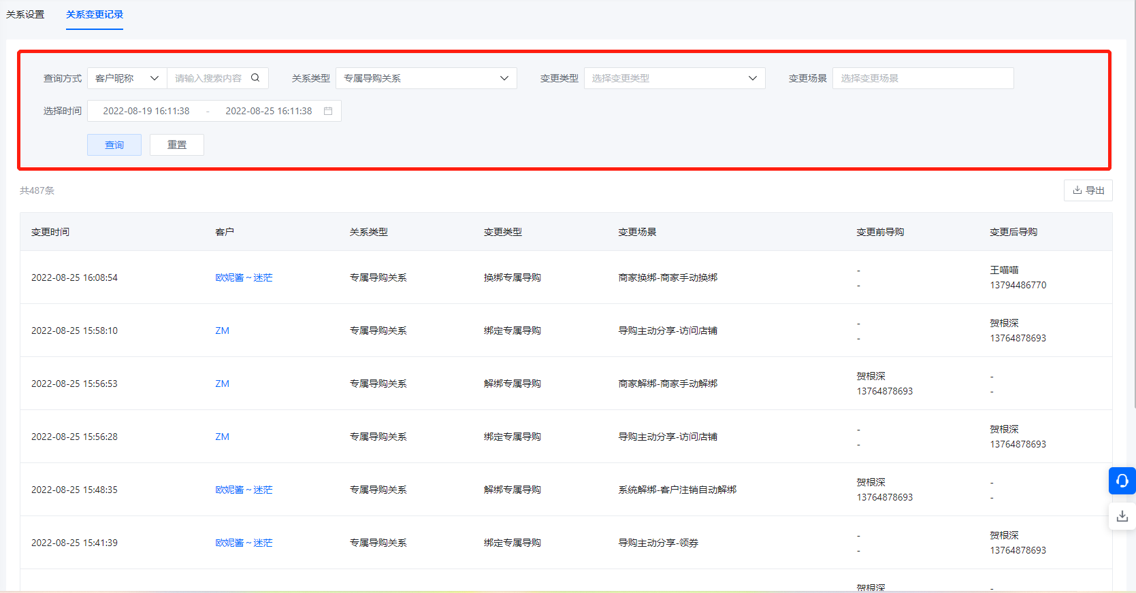Open the 查询方式 客户昵称 dropdown
1136x593 pixels.
click(x=127, y=78)
